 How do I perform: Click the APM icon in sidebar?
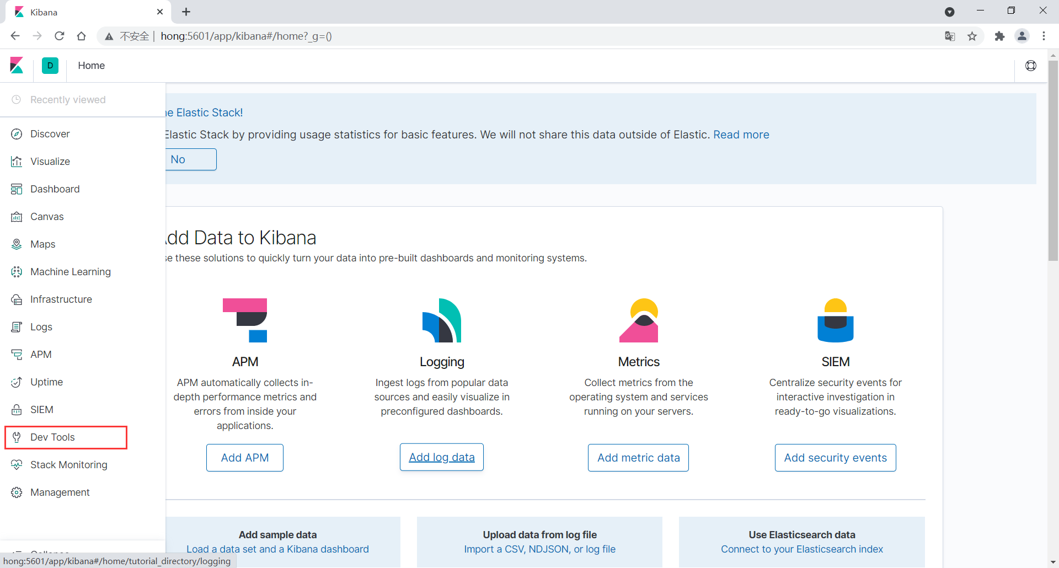(x=17, y=355)
